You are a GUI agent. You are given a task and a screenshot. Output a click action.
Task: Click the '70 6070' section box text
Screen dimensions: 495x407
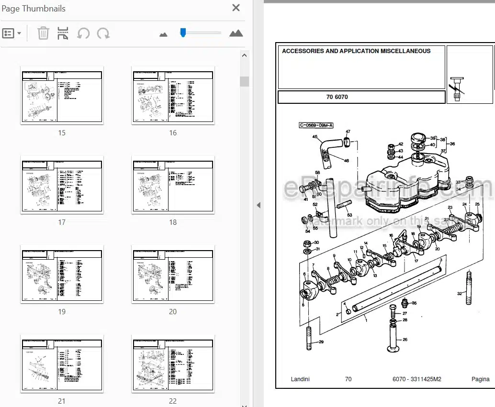pos(337,97)
